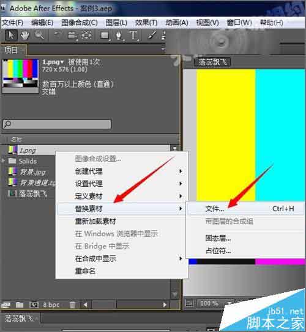
Task: Choose 固态层... in the submenu
Action: (x=218, y=238)
